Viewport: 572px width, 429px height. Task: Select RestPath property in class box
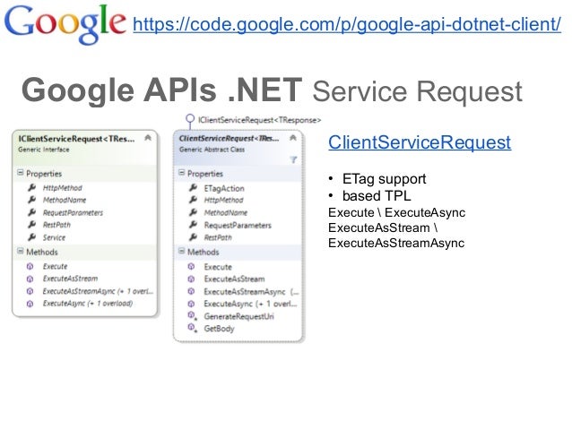(218, 237)
